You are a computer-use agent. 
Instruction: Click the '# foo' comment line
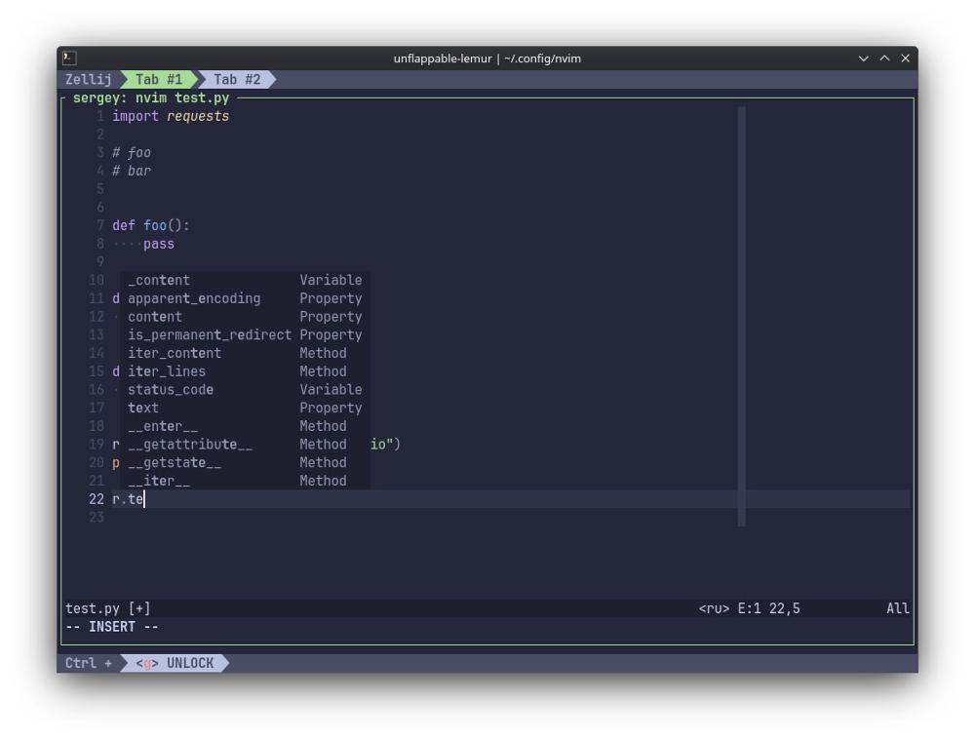click(132, 152)
